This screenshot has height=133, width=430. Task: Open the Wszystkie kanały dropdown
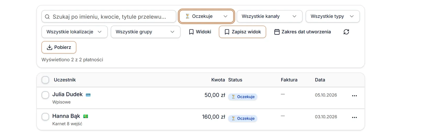[269, 16]
